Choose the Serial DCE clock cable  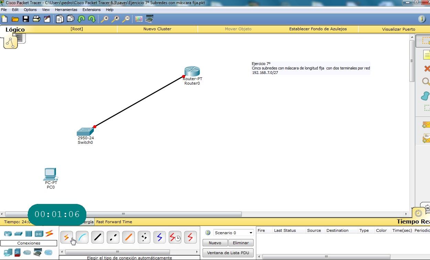coord(175,237)
